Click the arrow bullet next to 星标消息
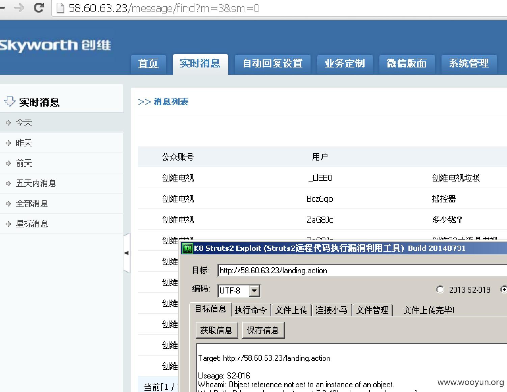Screen dimensions: 507x392 click(x=8, y=224)
